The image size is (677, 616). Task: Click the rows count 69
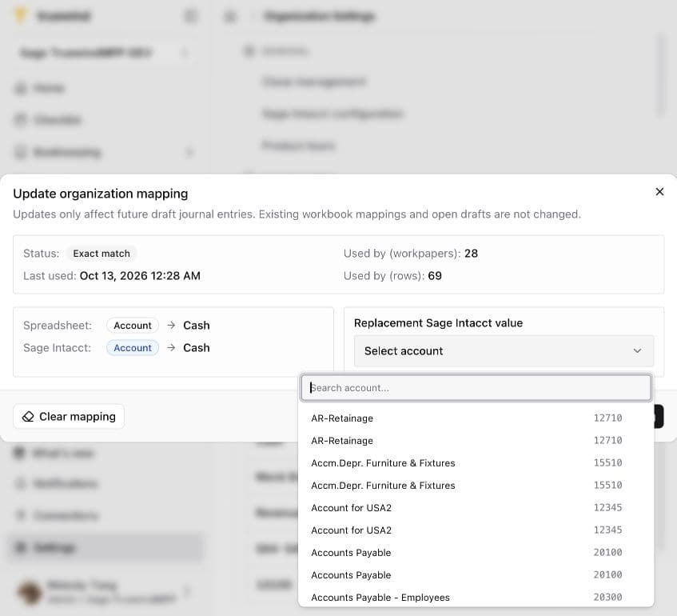(x=435, y=276)
